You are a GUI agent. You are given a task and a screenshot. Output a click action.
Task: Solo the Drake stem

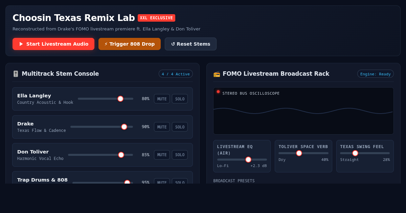180,127
